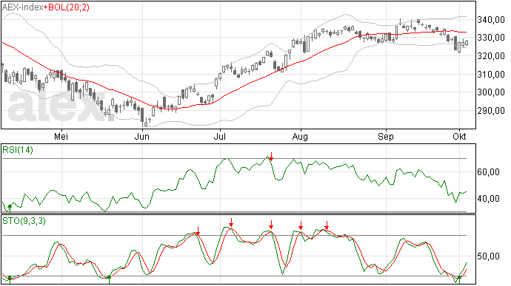Click the 300,00 price axis label
Image resolution: width=511 pixels, height=286 pixels.
coord(491,92)
